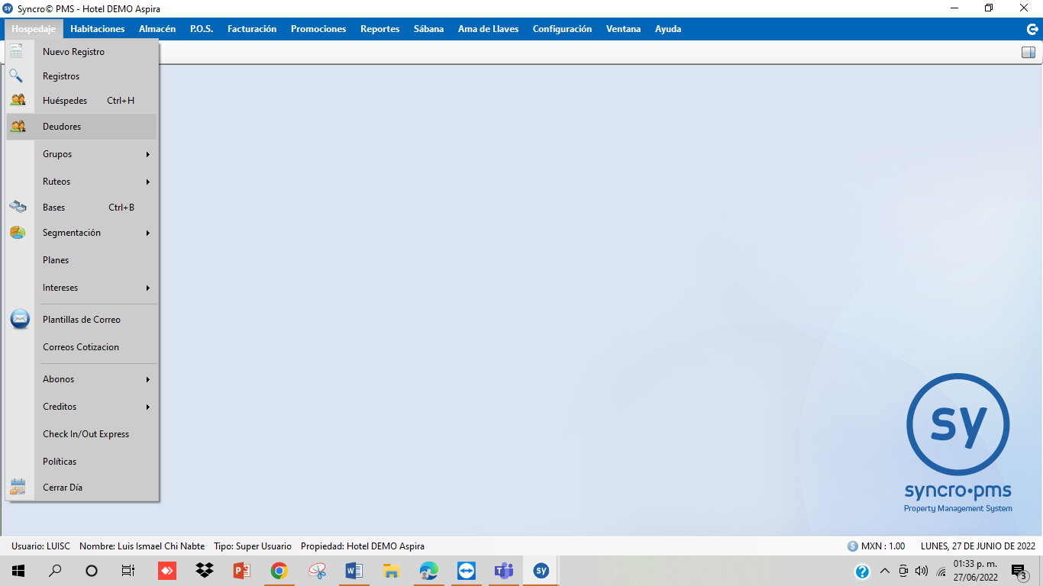Image resolution: width=1043 pixels, height=586 pixels.
Task: Click Usuario: LUISC in status bar
Action: coord(41,546)
